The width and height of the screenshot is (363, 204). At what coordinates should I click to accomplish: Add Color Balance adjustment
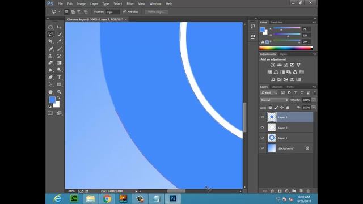(x=276, y=72)
